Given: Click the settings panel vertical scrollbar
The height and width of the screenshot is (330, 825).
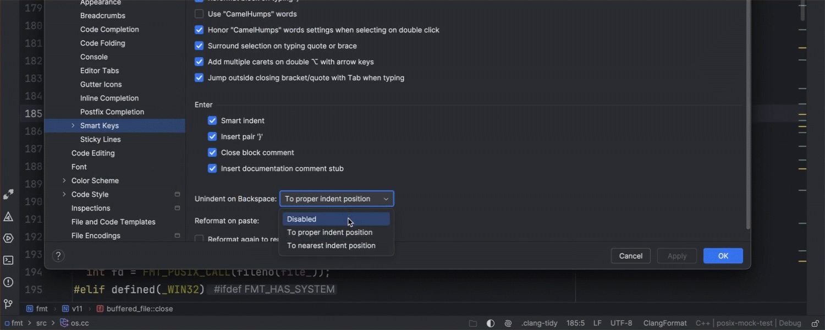Looking at the screenshot, I should pyautogui.click(x=747, y=110).
